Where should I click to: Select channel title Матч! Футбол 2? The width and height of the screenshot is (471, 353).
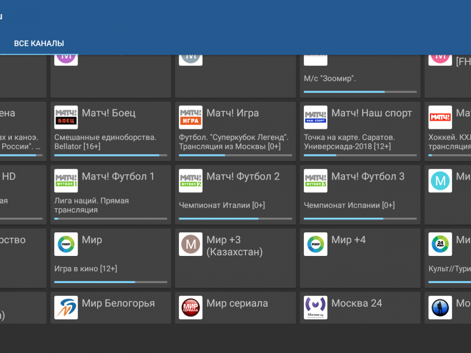click(x=243, y=176)
